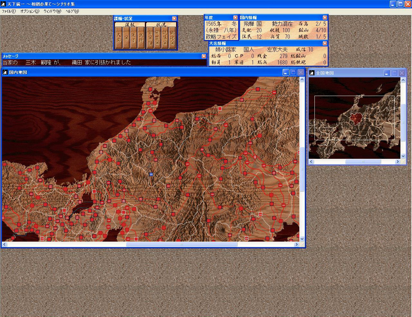Minimize the 全国地図 window
The height and width of the screenshot is (317, 412).
[x=387, y=73]
